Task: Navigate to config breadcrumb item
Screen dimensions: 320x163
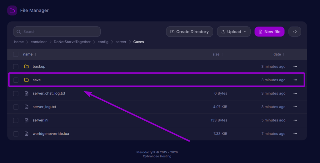Action: (103, 42)
